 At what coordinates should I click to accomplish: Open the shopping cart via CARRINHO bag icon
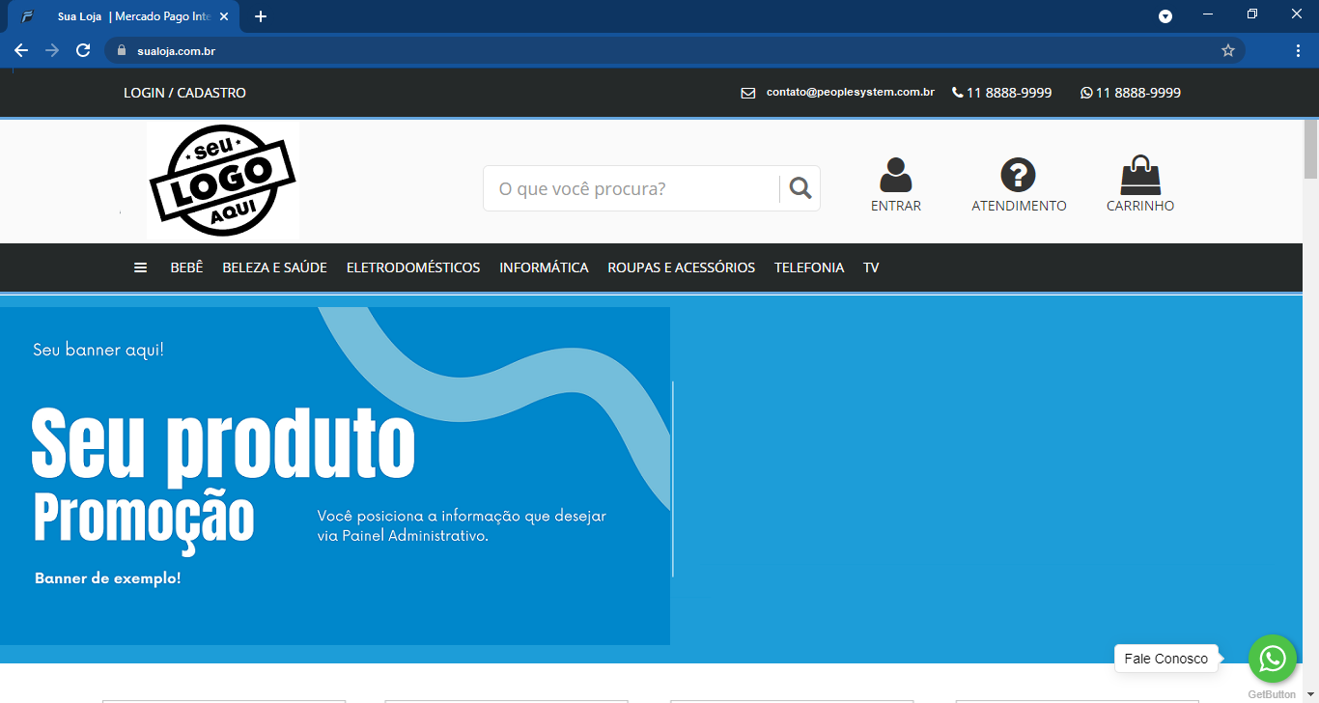1140,174
